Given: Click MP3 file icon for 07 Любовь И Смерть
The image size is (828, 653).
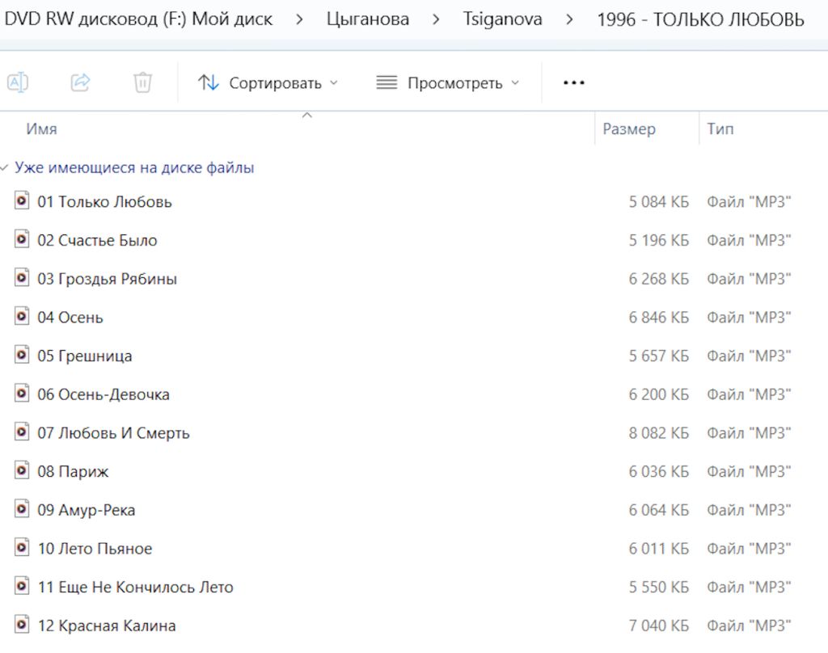Looking at the screenshot, I should 21,432.
